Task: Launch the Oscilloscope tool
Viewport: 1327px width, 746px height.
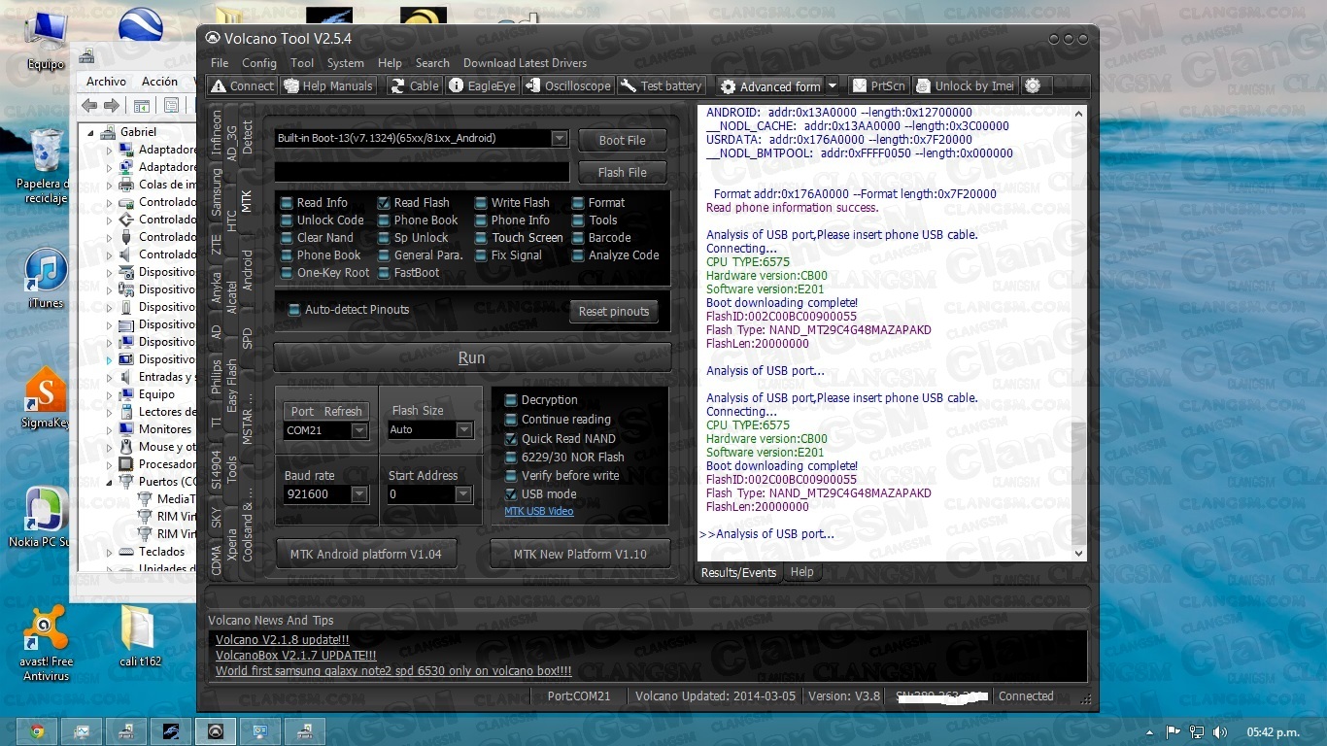Action: [567, 85]
